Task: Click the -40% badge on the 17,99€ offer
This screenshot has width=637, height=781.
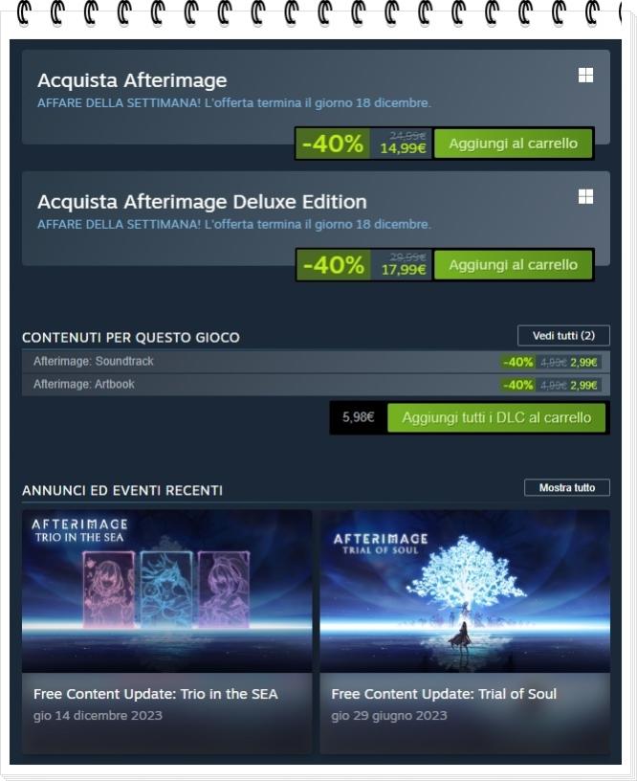Action: coord(334,265)
